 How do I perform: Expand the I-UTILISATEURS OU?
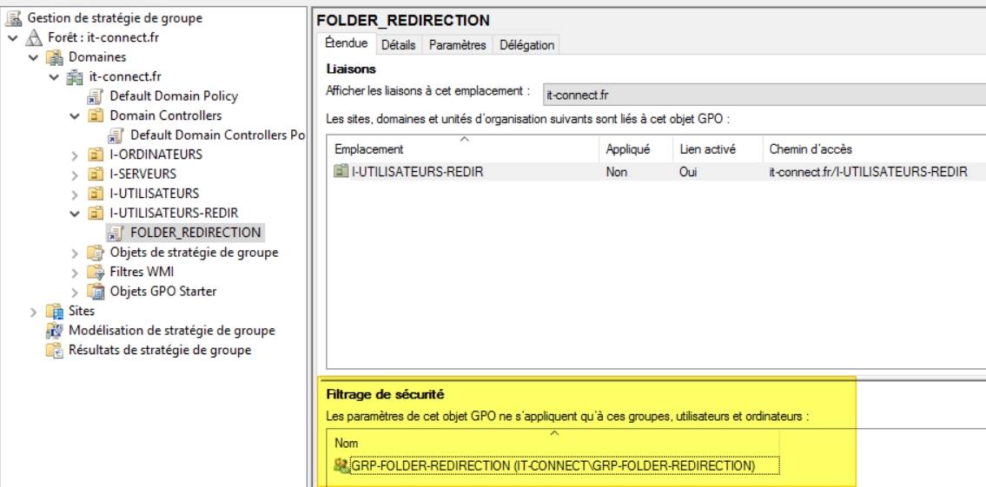(75, 194)
